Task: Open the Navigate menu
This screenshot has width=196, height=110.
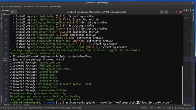Action: point(18,7)
